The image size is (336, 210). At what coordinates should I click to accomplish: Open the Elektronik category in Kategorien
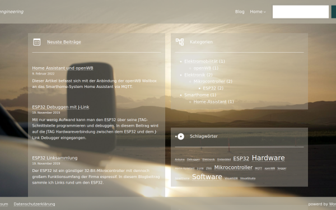coord(195,75)
